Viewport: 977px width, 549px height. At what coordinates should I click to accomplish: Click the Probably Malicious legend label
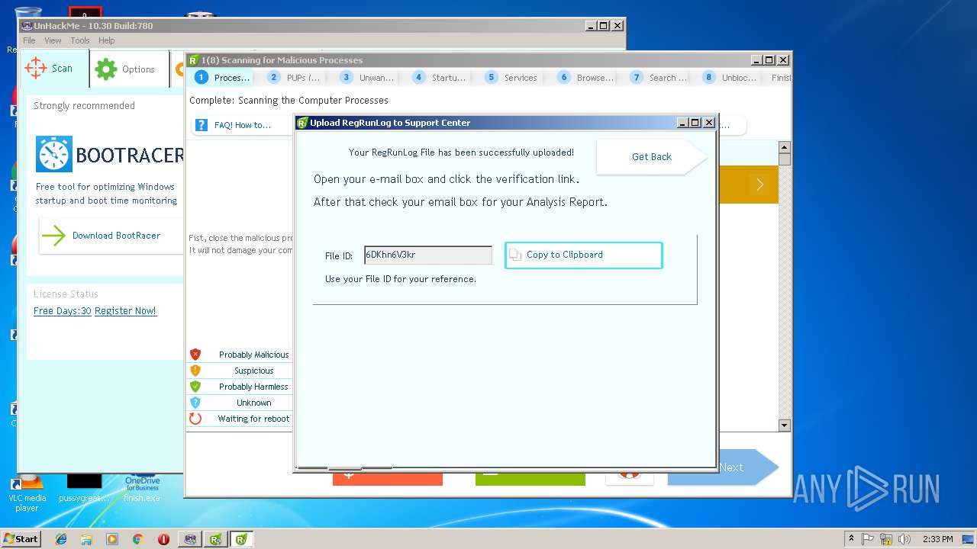pyautogui.click(x=254, y=355)
